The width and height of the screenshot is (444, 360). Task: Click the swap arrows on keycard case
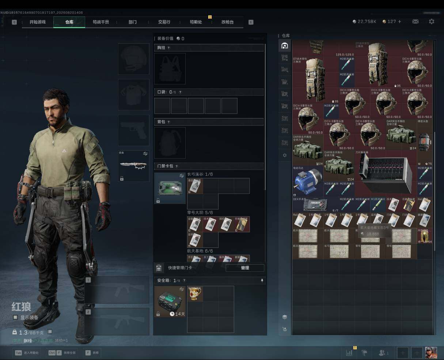click(182, 176)
